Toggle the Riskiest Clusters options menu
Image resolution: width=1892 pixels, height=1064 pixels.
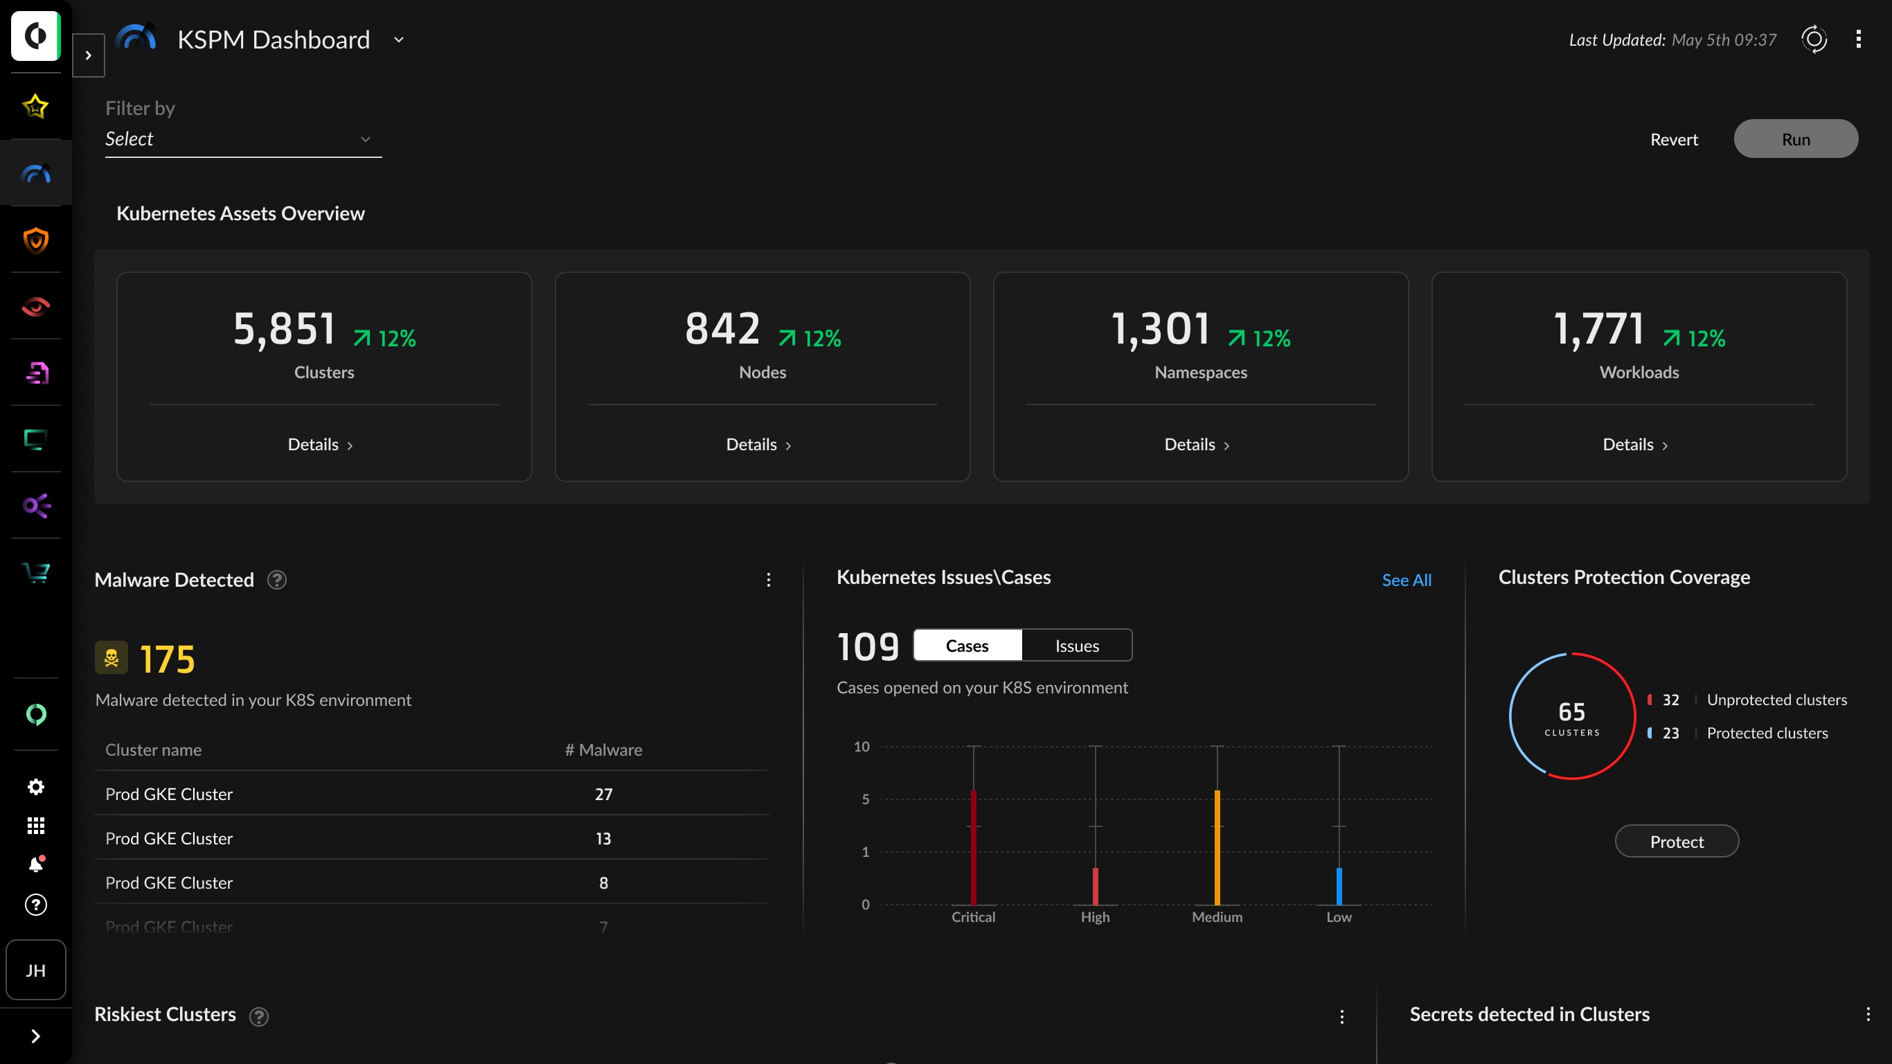1344,1017
